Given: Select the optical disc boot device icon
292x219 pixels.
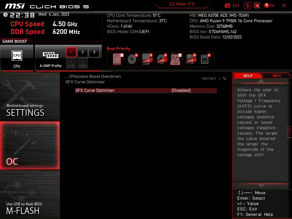Looking at the screenshot, I should click(133, 59).
